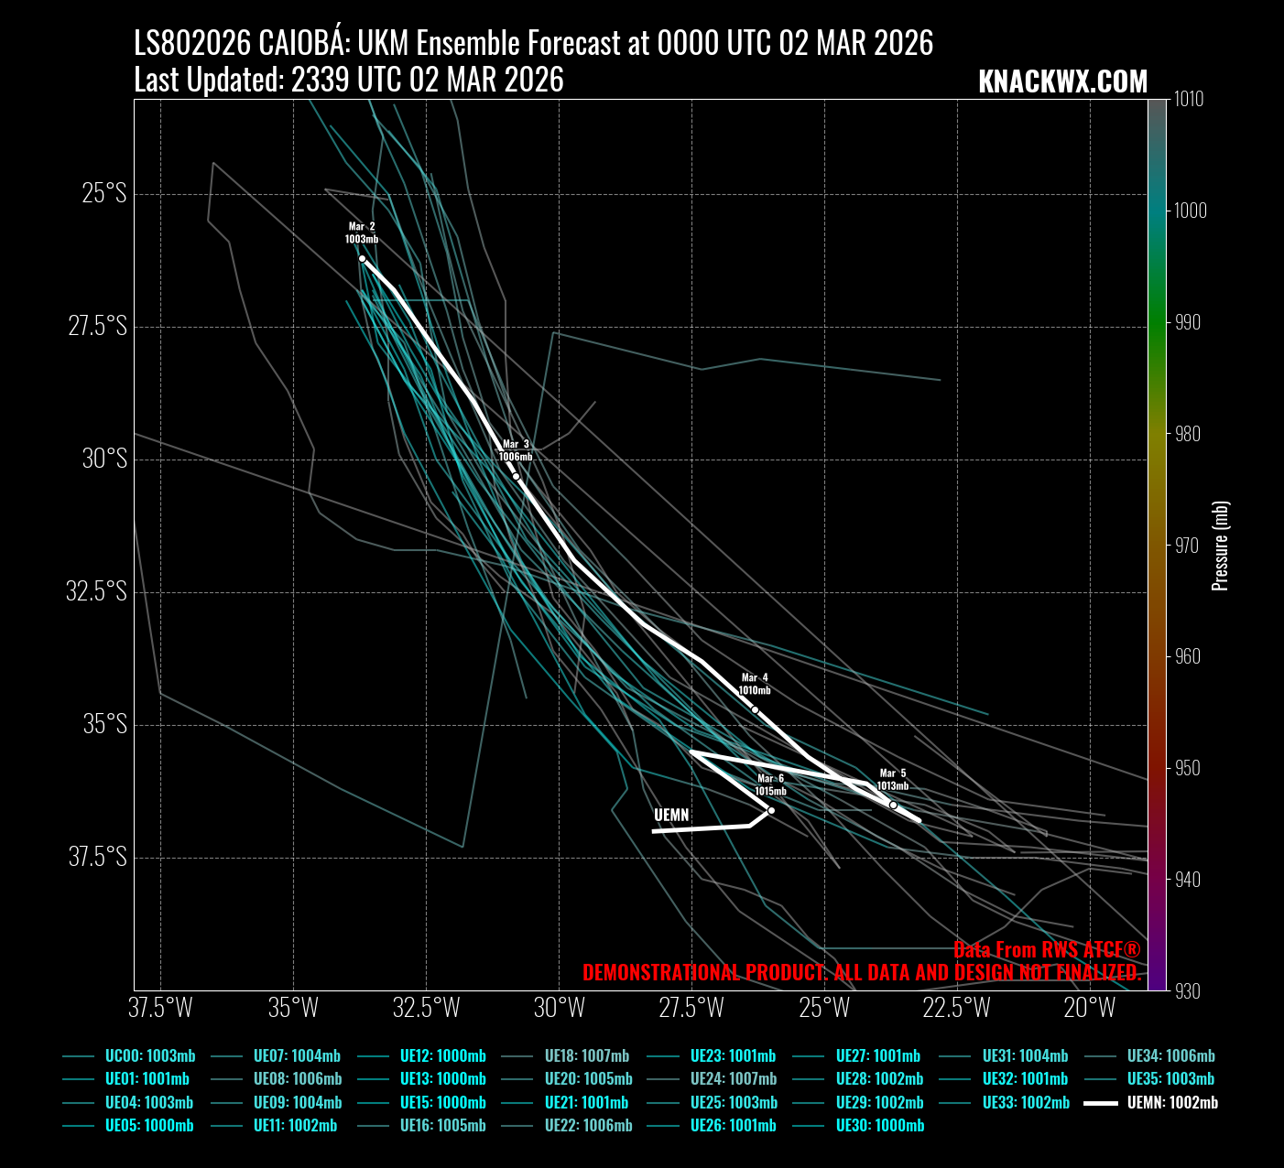Click the Mar 2 track position marker

pyautogui.click(x=362, y=259)
